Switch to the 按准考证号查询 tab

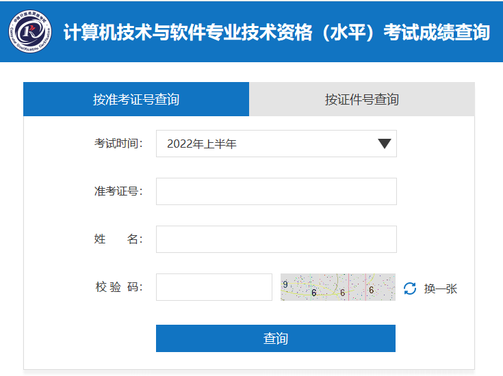(136, 100)
